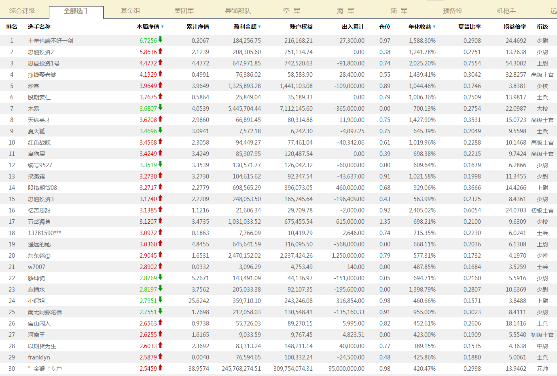Click green down arrow for 编号9527
557x376 pixels.
tap(161, 164)
